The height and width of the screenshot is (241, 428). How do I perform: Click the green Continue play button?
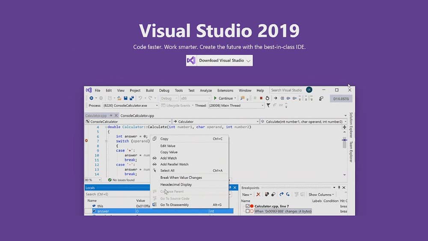[215, 98]
